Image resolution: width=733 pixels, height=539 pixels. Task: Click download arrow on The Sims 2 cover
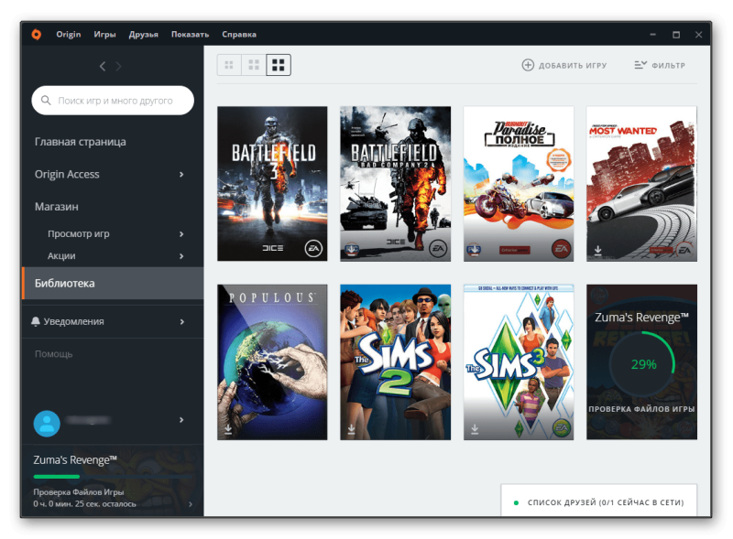(352, 429)
